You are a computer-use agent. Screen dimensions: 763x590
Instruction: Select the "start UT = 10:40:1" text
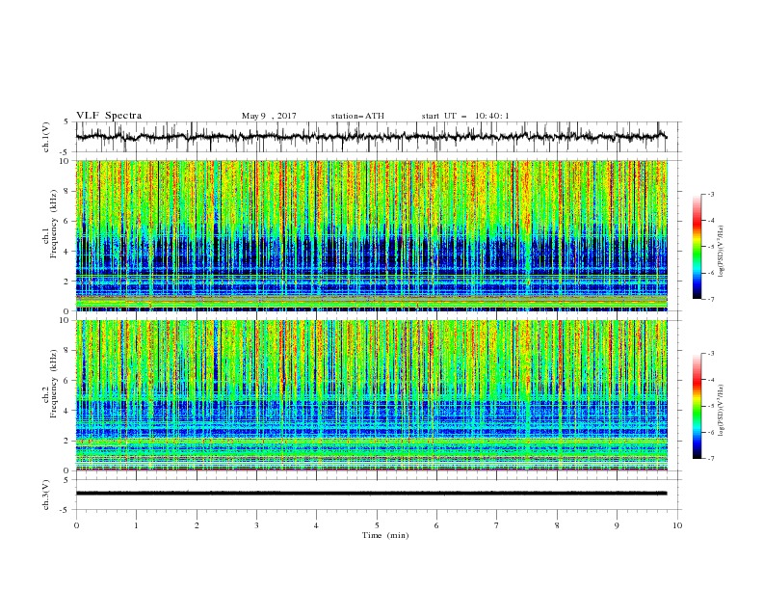pos(465,116)
